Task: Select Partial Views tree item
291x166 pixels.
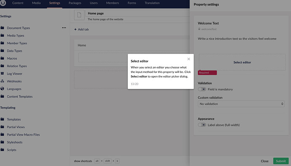Action: [16, 127]
